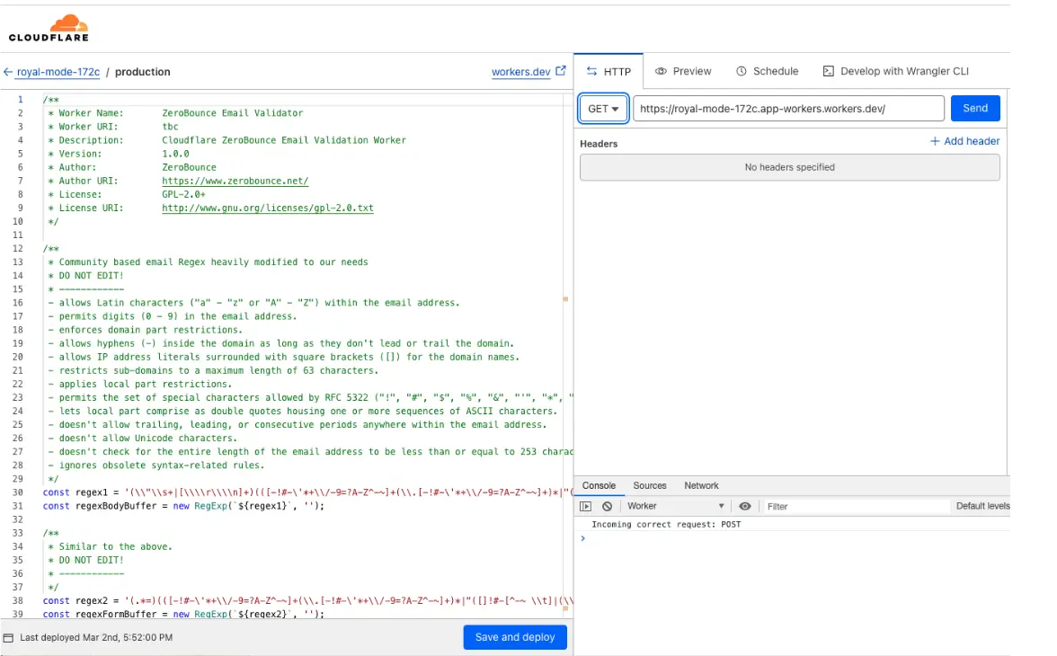
Task: Switch to the Sources tab
Action: pyautogui.click(x=650, y=485)
